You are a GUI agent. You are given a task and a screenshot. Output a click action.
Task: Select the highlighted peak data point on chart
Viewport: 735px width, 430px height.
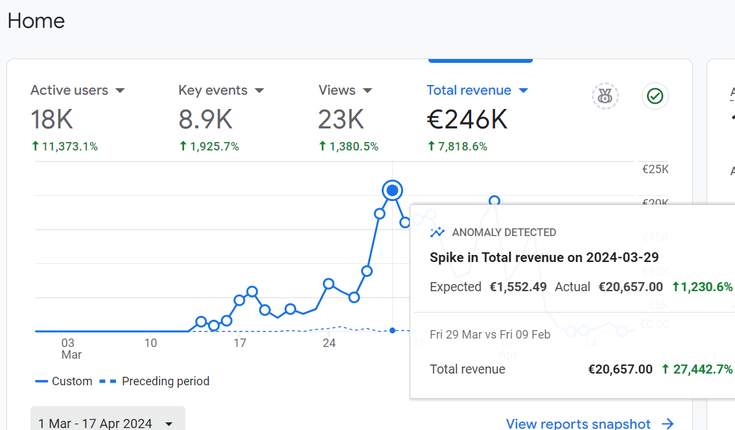pos(392,191)
